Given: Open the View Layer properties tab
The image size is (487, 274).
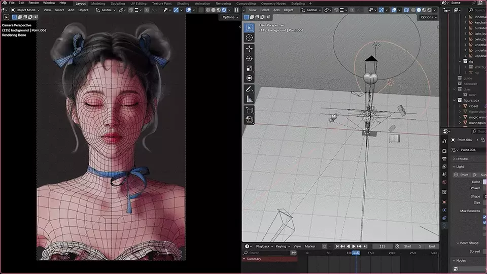Looking at the screenshot, I should [x=444, y=166].
